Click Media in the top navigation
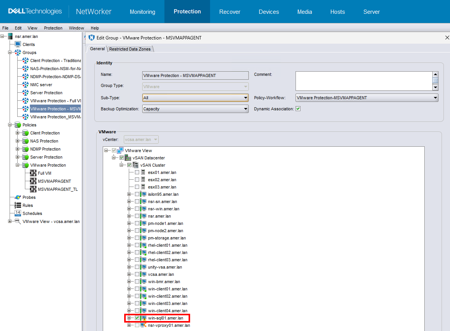450x331 pixels. 304,11
